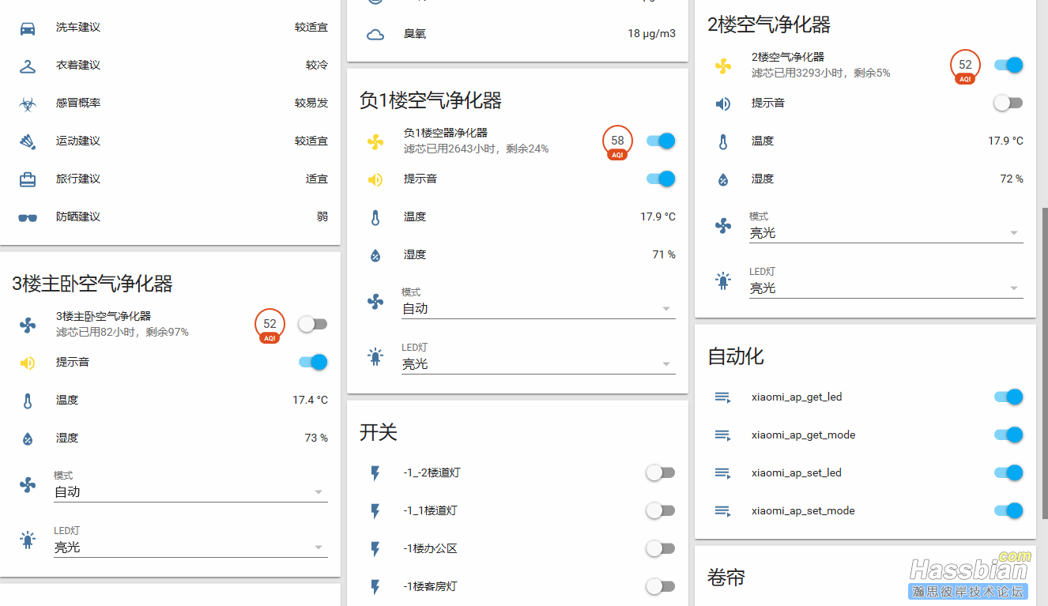Click the page vertical scrollbar
The width and height of the screenshot is (1048, 606).
tap(1045, 363)
